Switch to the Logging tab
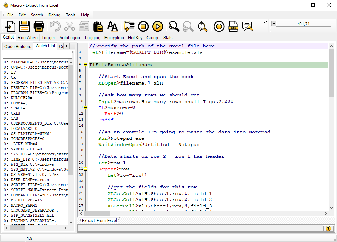This screenshot has width=337, height=242. [93, 38]
